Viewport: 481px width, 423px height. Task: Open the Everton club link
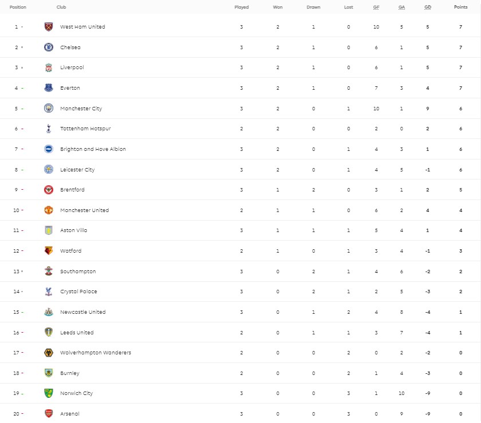pos(70,88)
